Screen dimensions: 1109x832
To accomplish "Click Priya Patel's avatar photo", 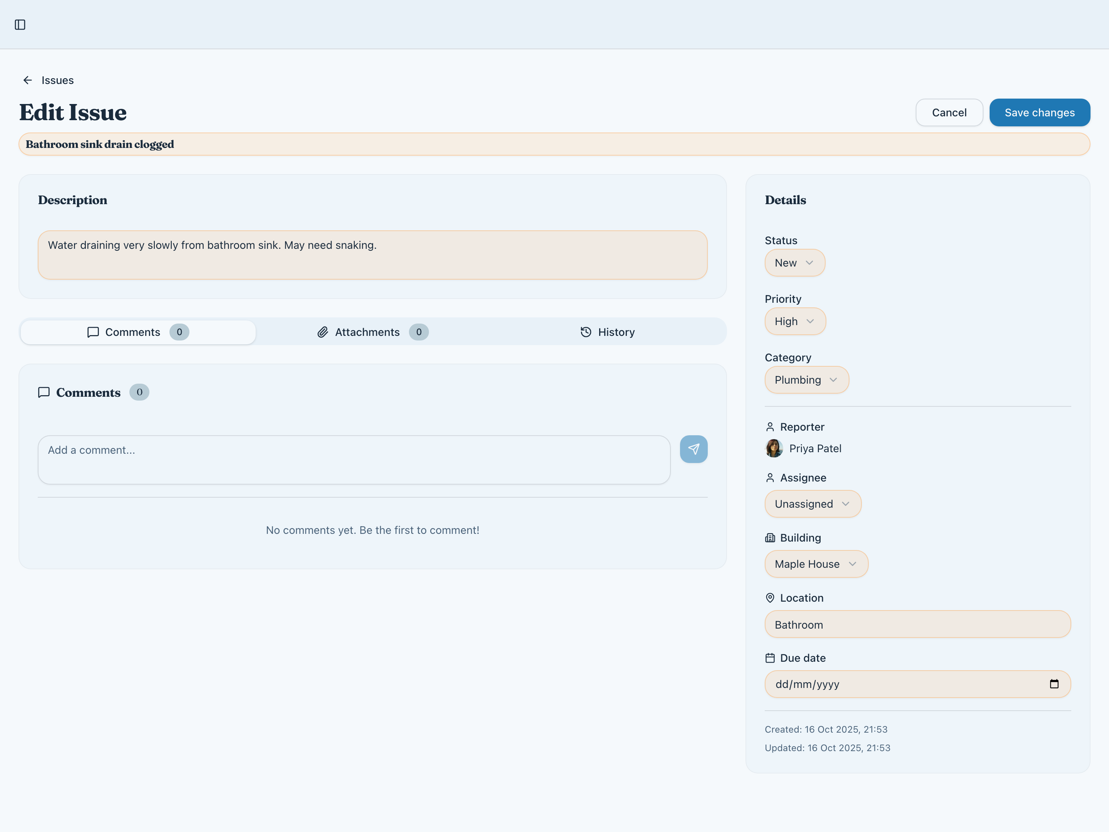I will [774, 448].
